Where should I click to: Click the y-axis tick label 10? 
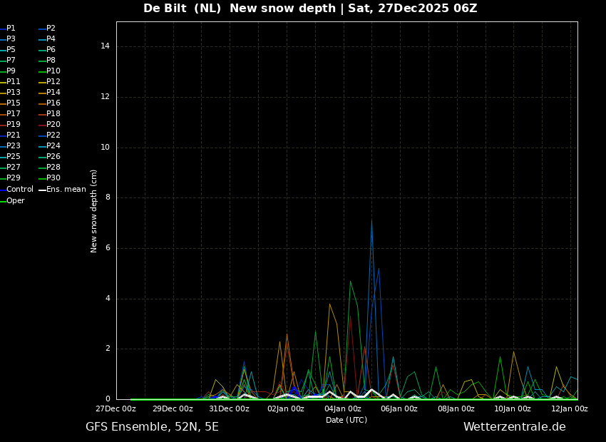point(105,147)
